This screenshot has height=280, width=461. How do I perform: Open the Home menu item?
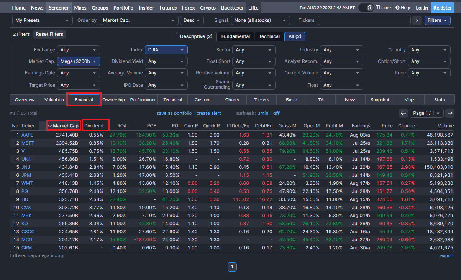[19, 8]
